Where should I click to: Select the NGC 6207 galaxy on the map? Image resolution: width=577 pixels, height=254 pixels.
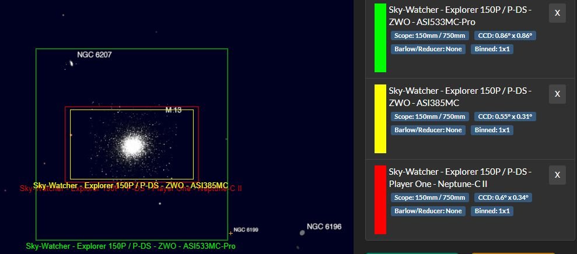72,62
